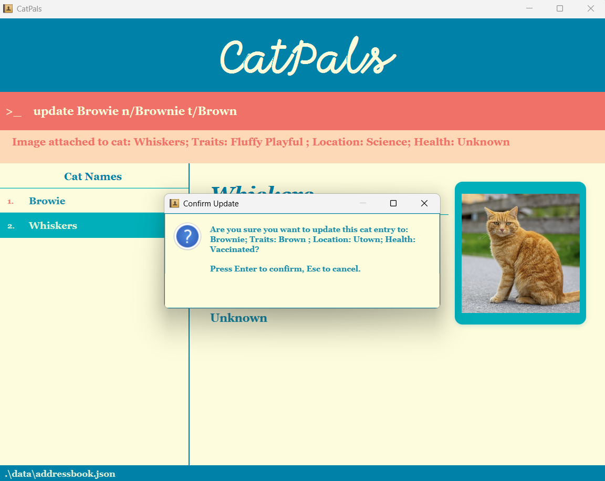Click the 'Press Enter to confirm' instruction
The width and height of the screenshot is (605, 481).
pos(285,268)
